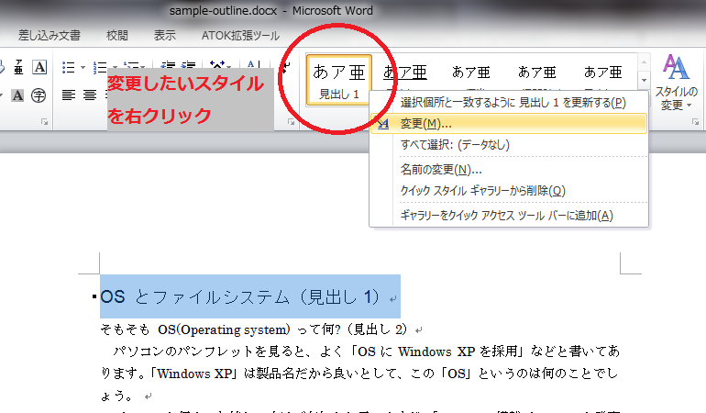
Task: Open the 校閲 ribbon tab
Action: 117,36
